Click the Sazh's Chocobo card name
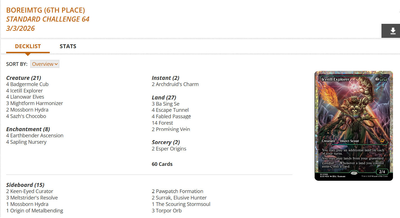Viewport: 400px width, 218px height. coord(28,116)
